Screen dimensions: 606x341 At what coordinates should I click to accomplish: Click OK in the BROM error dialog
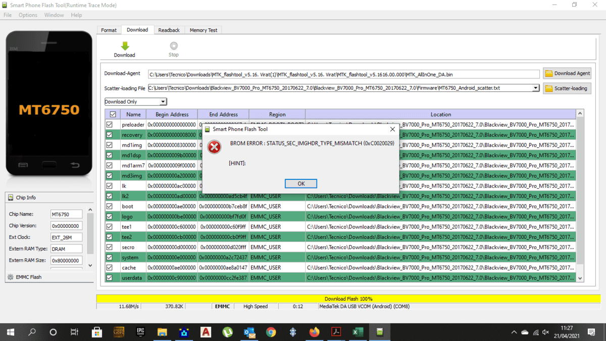coord(301,183)
